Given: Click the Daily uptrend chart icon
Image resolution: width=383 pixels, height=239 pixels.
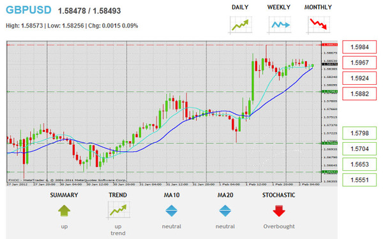Looking at the screenshot, I should point(241,25).
